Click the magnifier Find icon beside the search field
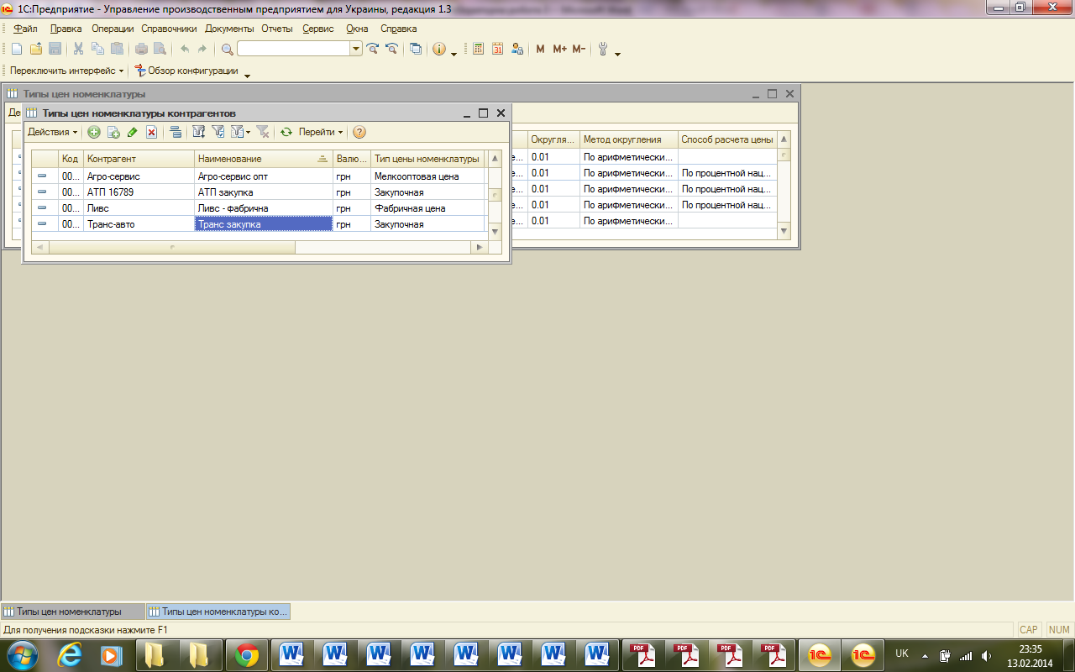 (x=227, y=50)
